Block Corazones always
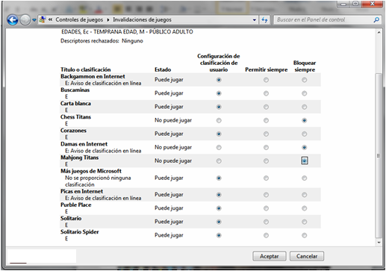The image size is (386, 271). pos(305,134)
